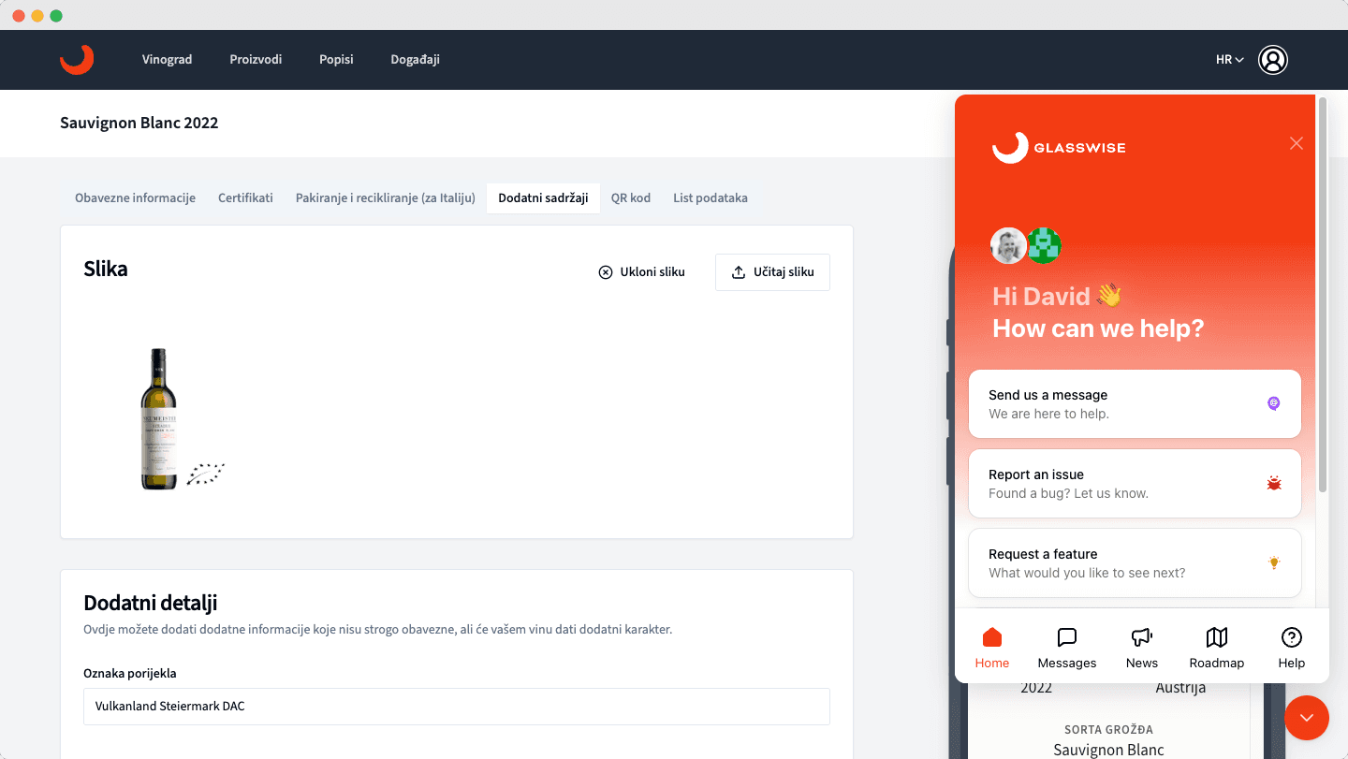Click the red bug icon

point(1273,483)
